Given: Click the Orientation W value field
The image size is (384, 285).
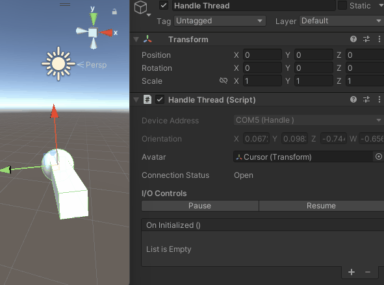Looking at the screenshot, I should 372,139.
